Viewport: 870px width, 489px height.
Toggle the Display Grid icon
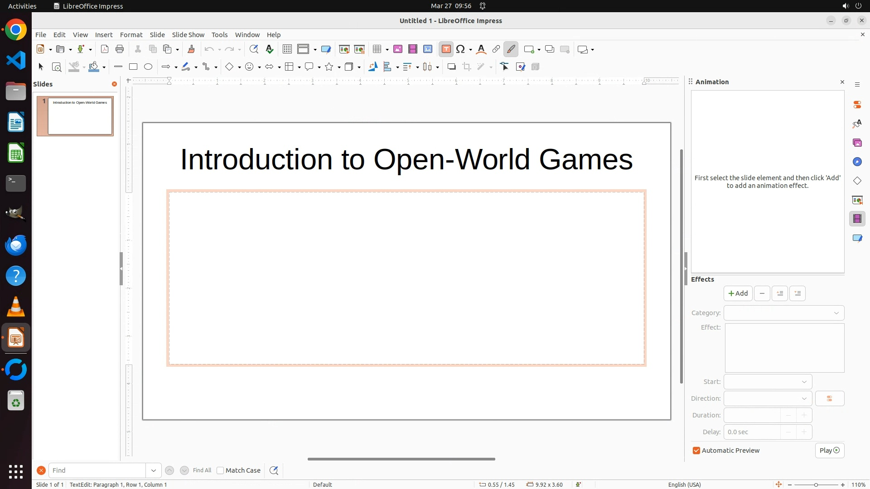click(x=287, y=49)
